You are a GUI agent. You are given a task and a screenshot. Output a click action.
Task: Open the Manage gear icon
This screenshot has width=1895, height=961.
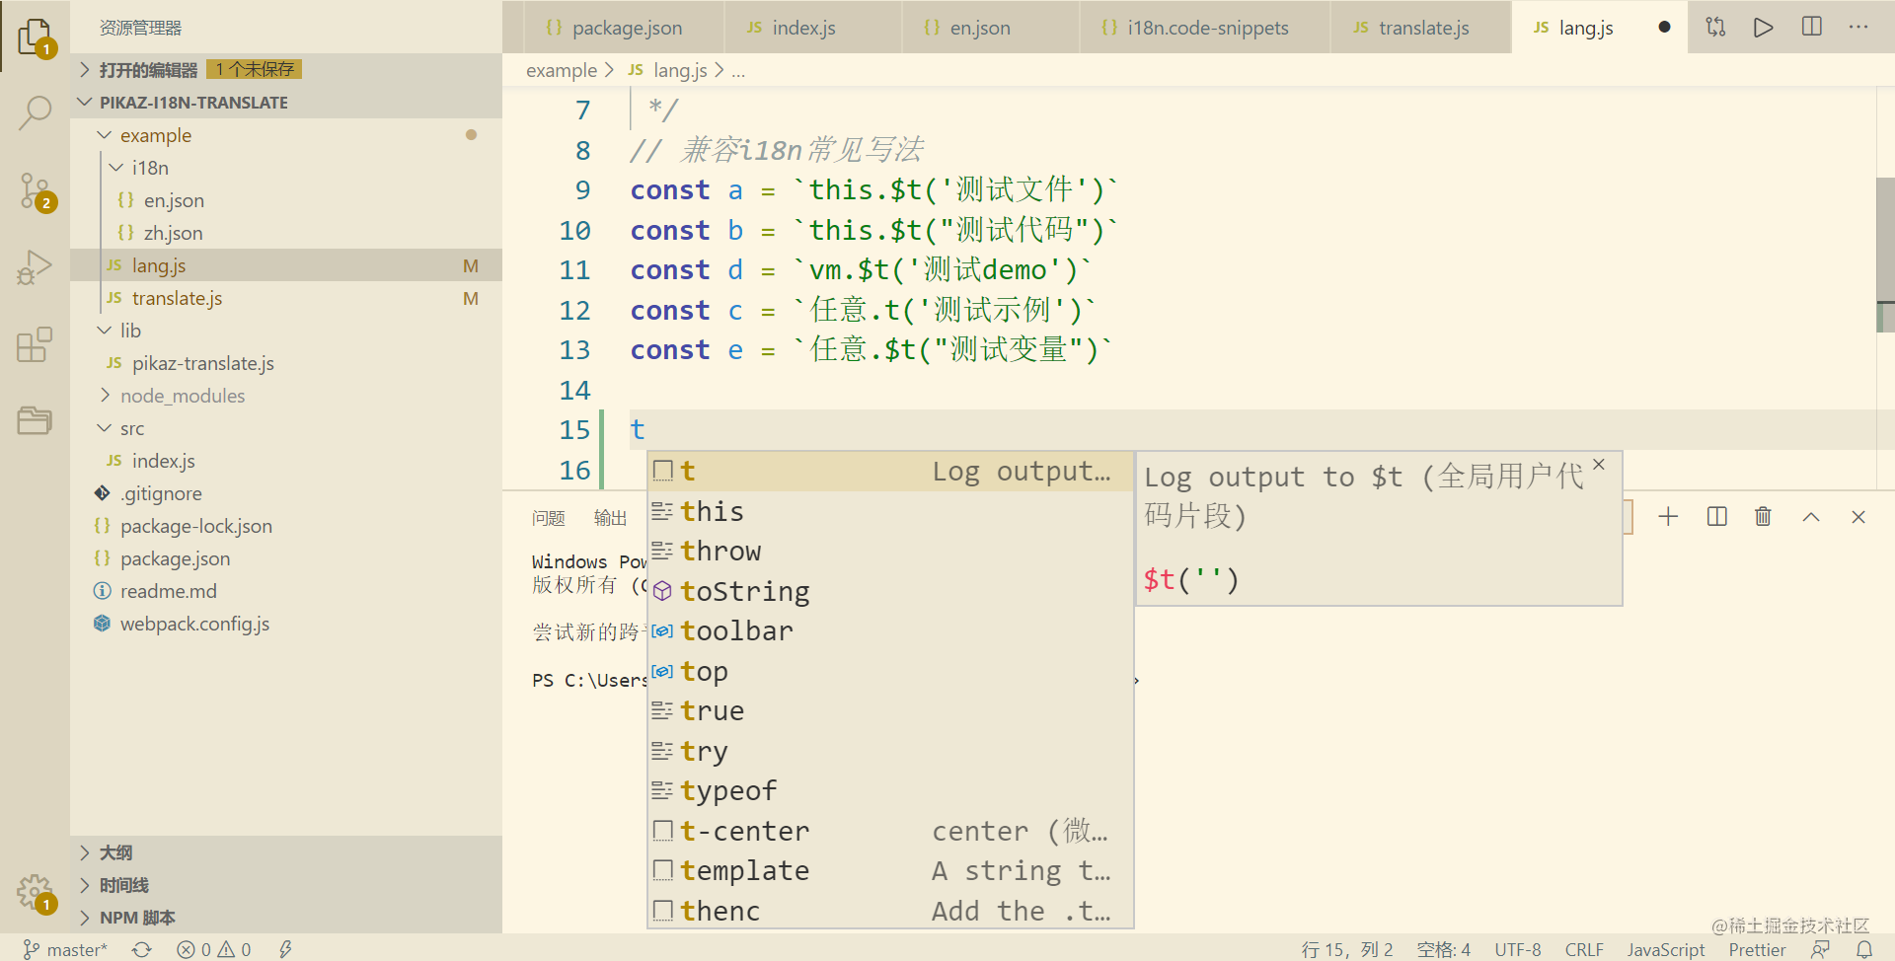point(36,893)
